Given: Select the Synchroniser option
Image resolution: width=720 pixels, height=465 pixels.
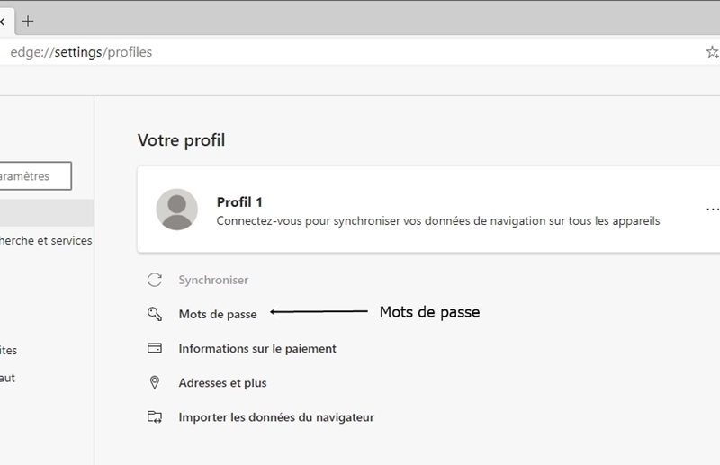Looking at the screenshot, I should tap(213, 280).
